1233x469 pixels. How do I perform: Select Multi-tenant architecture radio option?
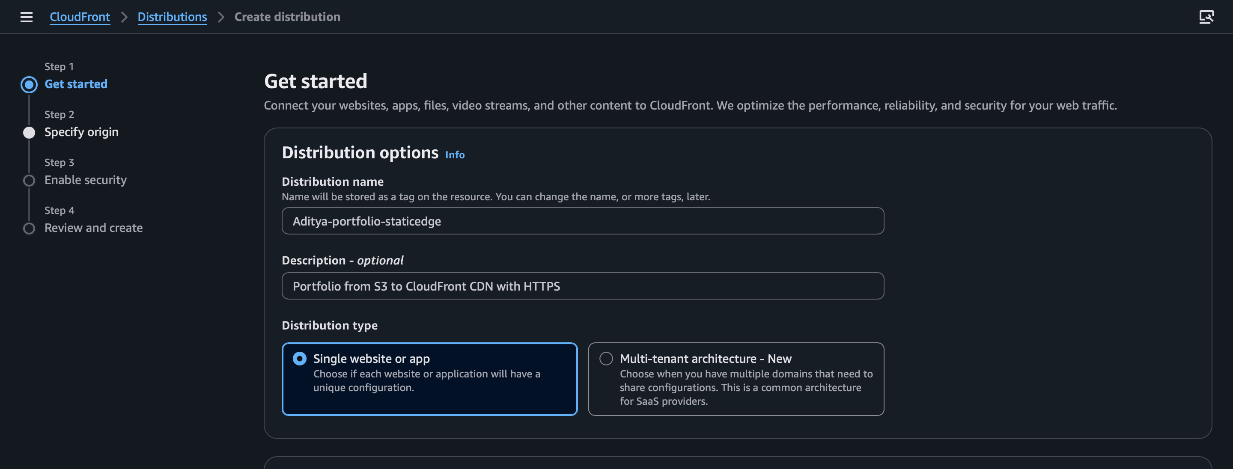(x=606, y=359)
